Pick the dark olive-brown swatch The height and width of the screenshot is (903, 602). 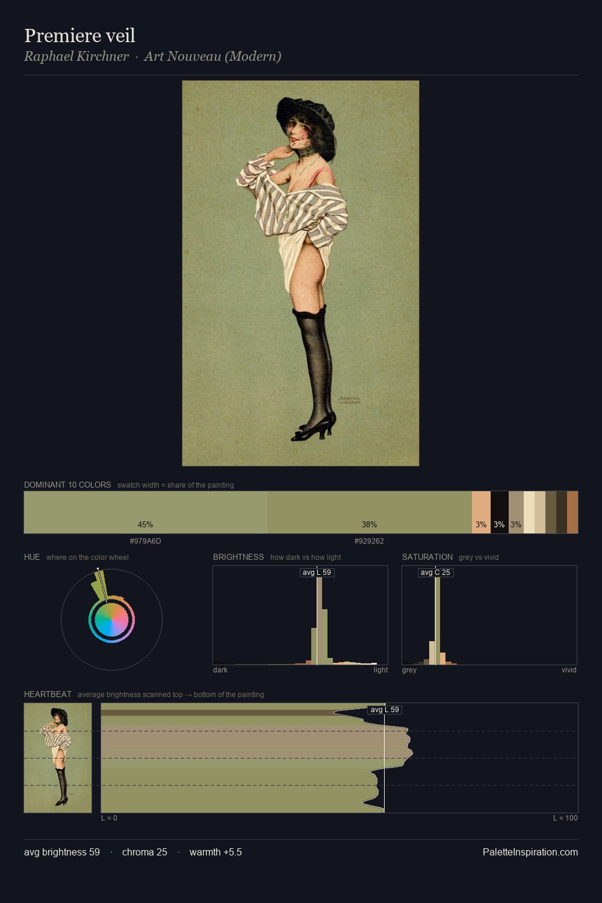(x=551, y=512)
